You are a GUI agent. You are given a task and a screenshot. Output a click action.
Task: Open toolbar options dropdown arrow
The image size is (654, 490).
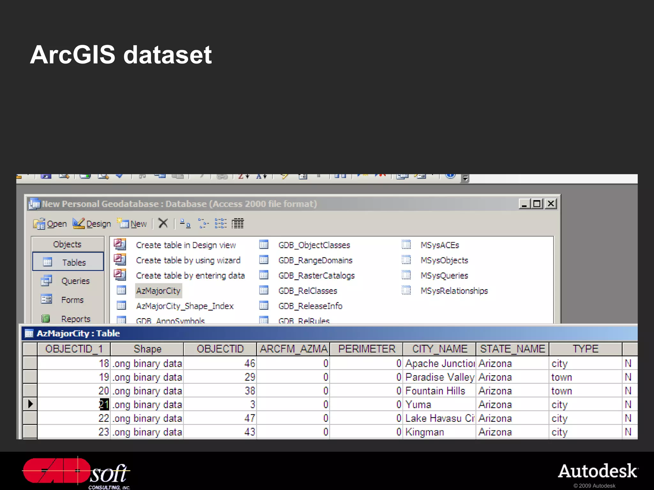(466, 178)
